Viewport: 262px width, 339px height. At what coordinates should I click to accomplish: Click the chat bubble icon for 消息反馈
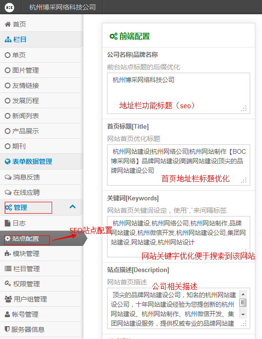tap(8, 177)
